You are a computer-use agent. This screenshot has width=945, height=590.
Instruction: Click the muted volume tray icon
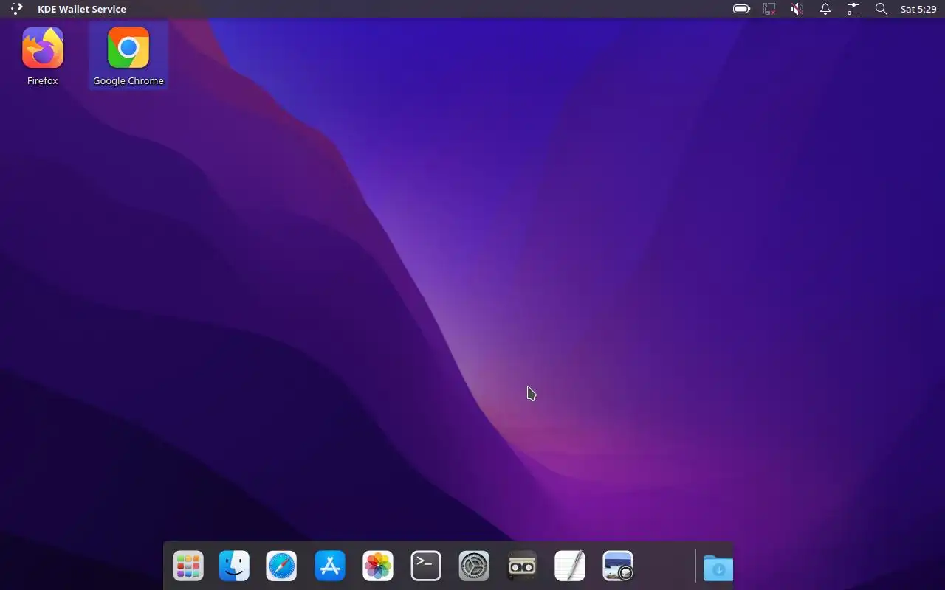pyautogui.click(x=797, y=9)
